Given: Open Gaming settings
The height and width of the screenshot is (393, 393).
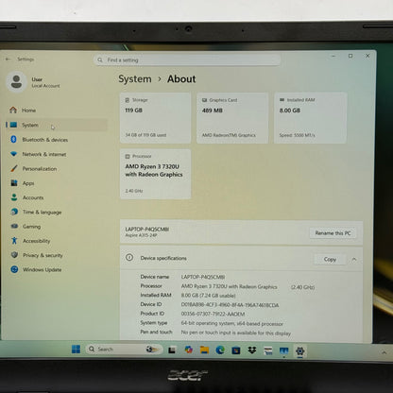Looking at the screenshot, I should click(x=56, y=227).
